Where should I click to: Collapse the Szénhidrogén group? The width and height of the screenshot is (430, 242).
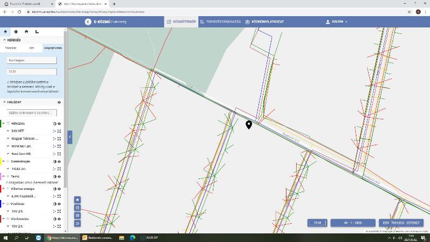4,161
